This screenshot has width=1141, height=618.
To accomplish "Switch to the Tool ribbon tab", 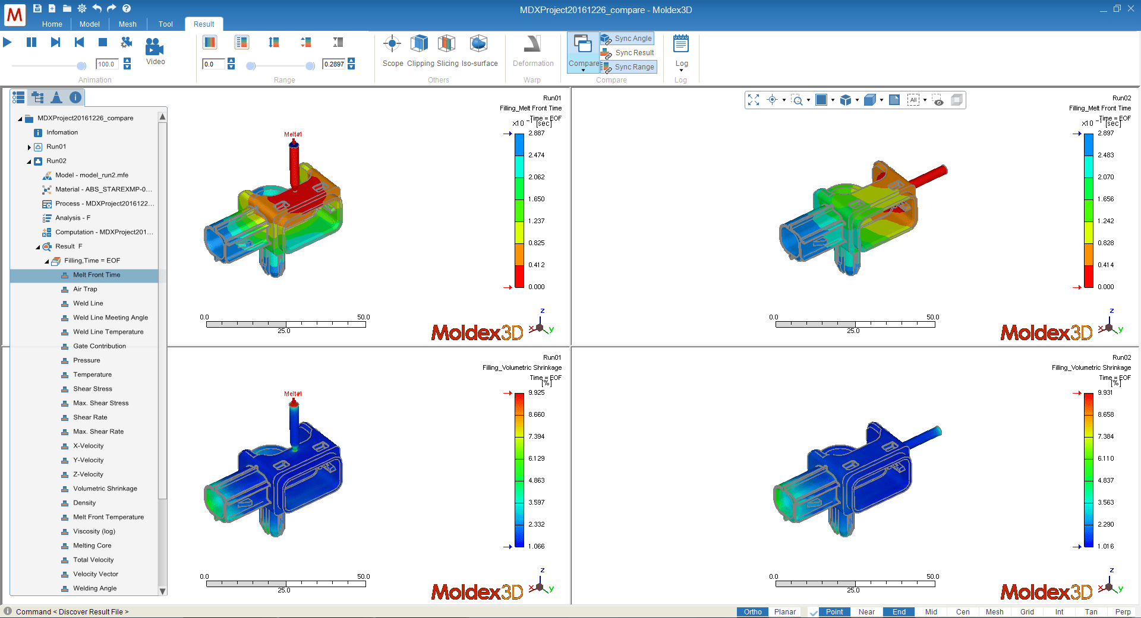I will click(166, 24).
